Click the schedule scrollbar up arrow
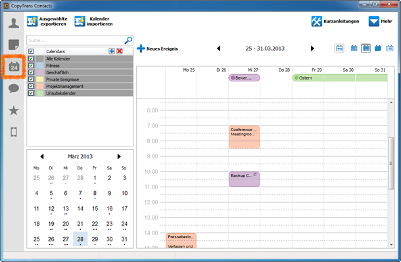Image resolution: width=401 pixels, height=262 pixels. point(391,102)
